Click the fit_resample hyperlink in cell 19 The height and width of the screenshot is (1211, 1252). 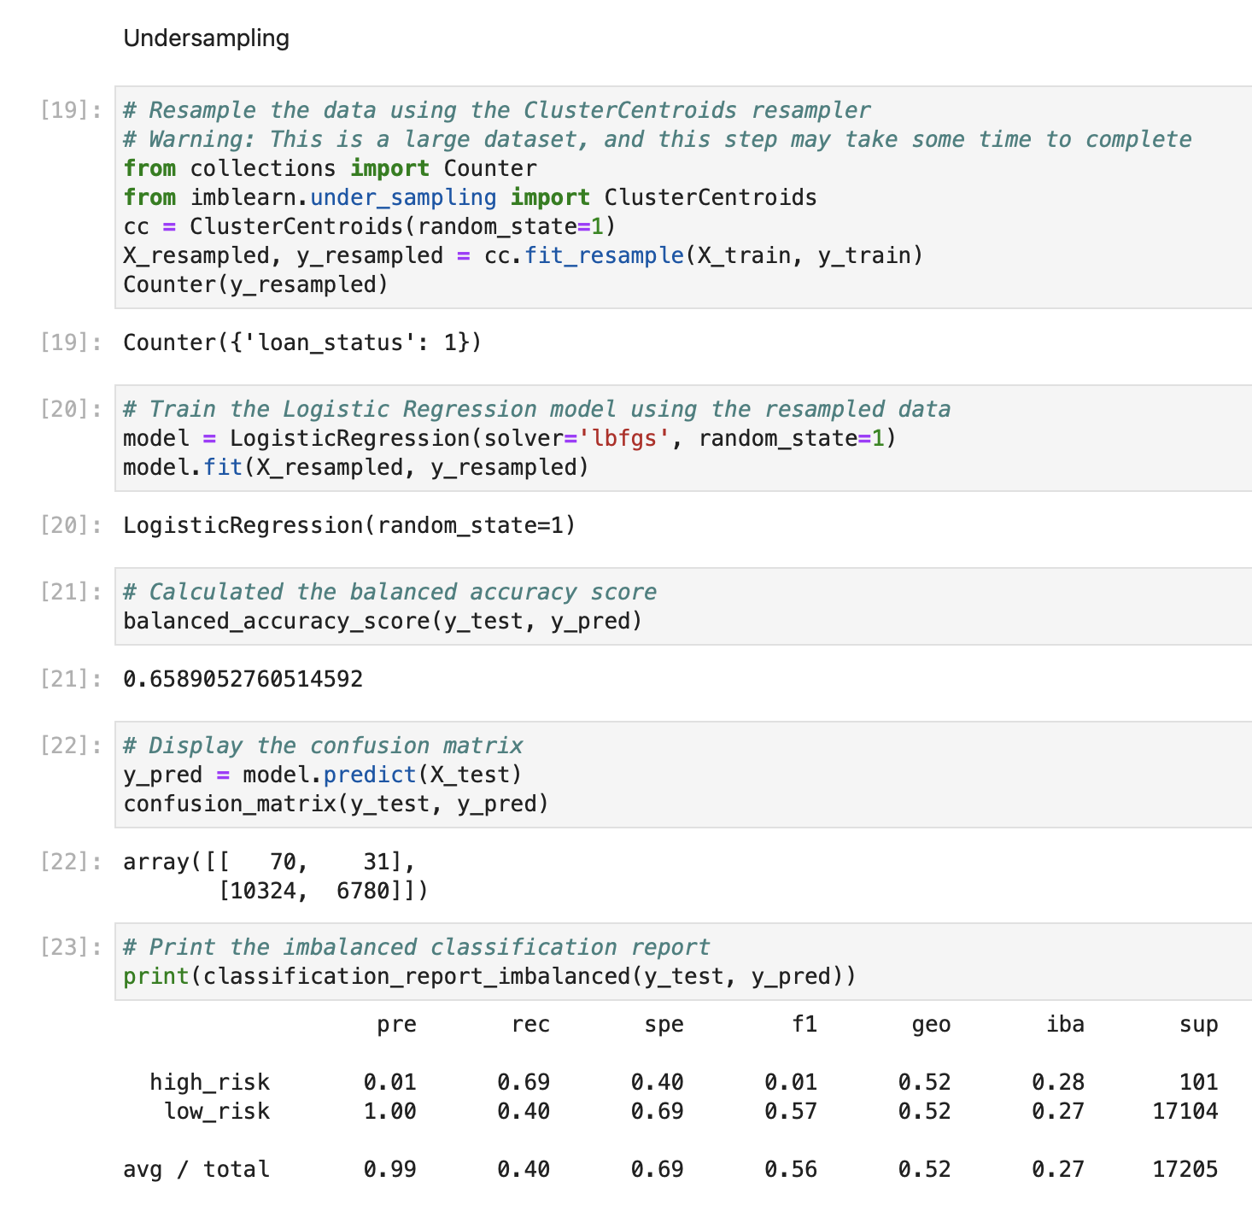pos(605,254)
